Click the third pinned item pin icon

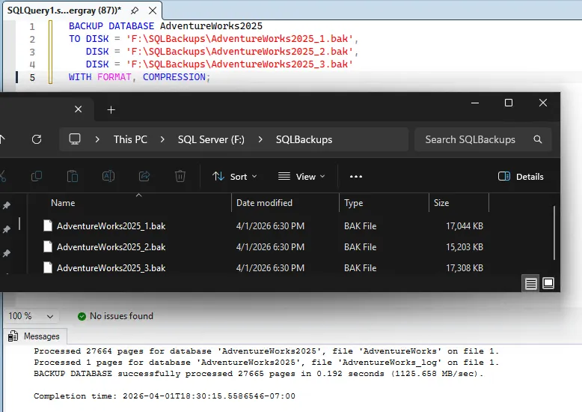pos(6,254)
